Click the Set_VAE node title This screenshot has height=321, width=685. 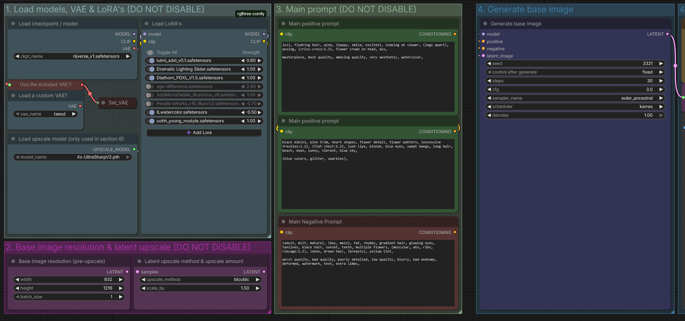point(118,103)
